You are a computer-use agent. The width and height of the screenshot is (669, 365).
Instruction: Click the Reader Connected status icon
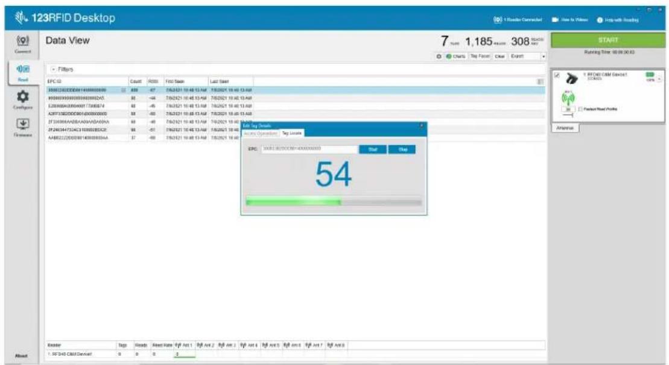tap(498, 20)
